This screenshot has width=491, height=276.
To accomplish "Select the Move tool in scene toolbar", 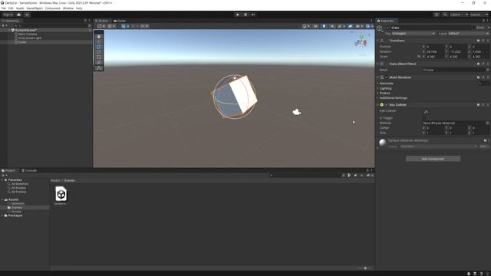I will [x=99, y=41].
